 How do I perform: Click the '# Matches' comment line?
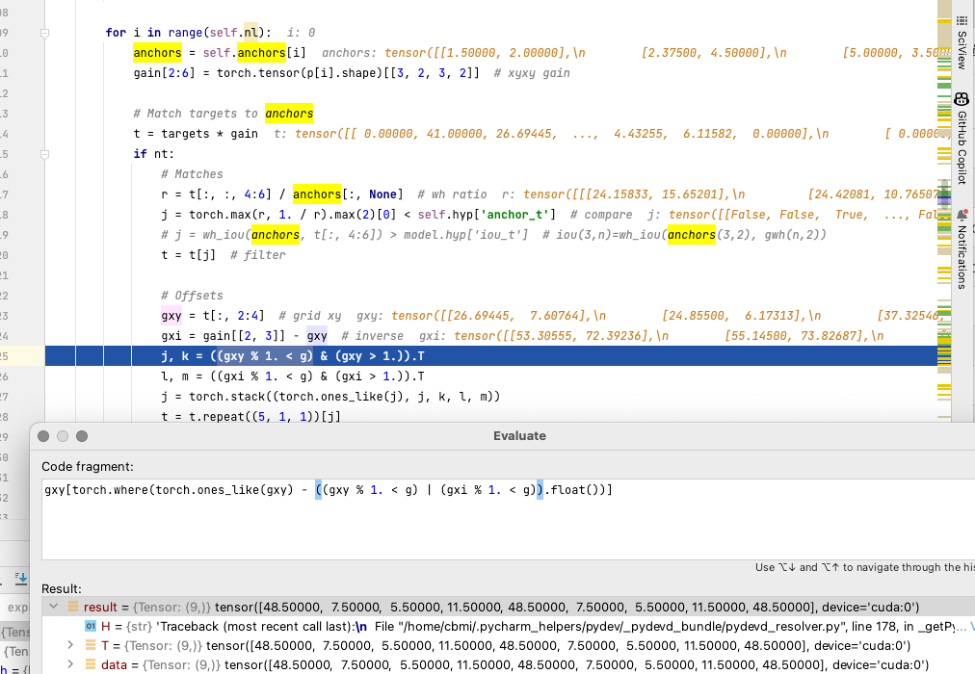(192, 174)
